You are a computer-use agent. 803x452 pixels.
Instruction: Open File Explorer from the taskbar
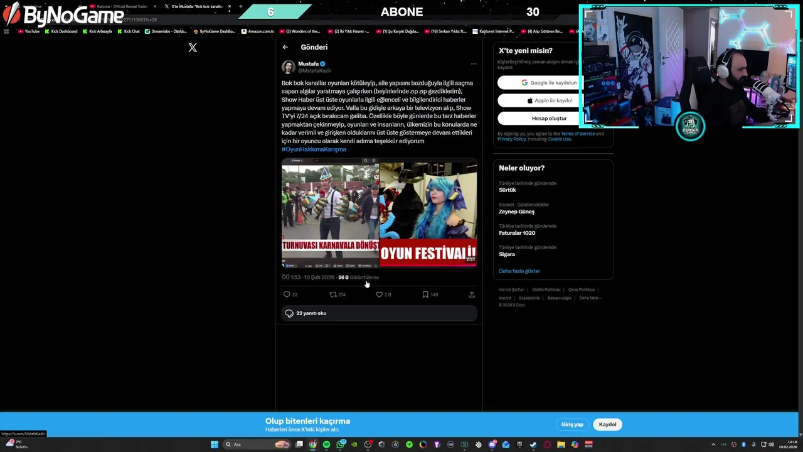(x=561, y=444)
